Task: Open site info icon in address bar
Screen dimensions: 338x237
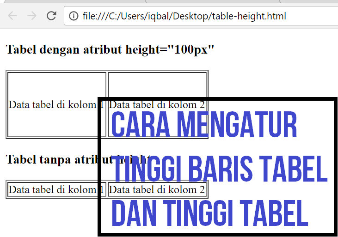Action: [x=74, y=16]
